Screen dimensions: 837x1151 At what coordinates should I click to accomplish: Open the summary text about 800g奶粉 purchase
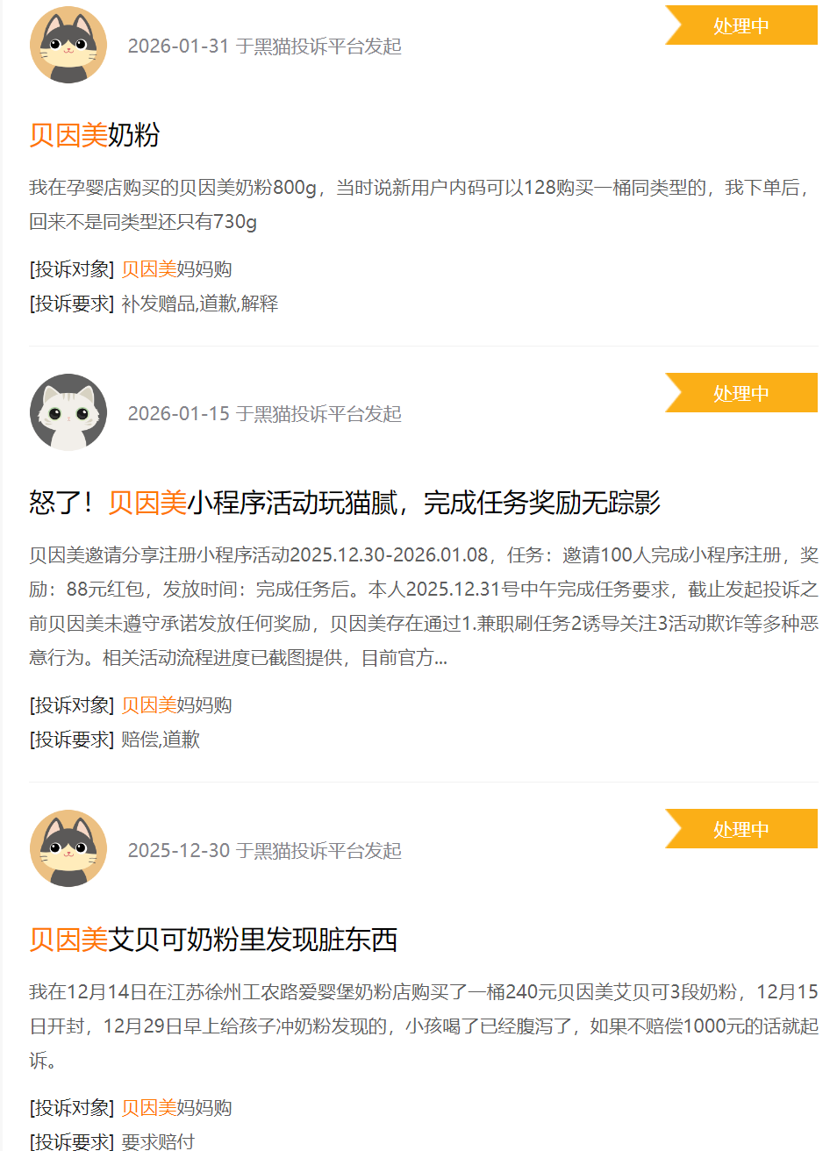click(422, 204)
